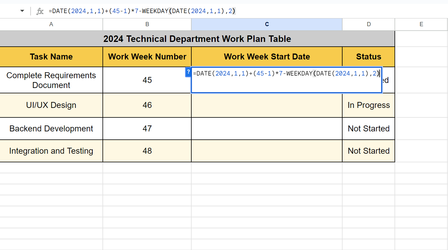Select the week number 47 cell
448x250 pixels.
click(x=147, y=129)
